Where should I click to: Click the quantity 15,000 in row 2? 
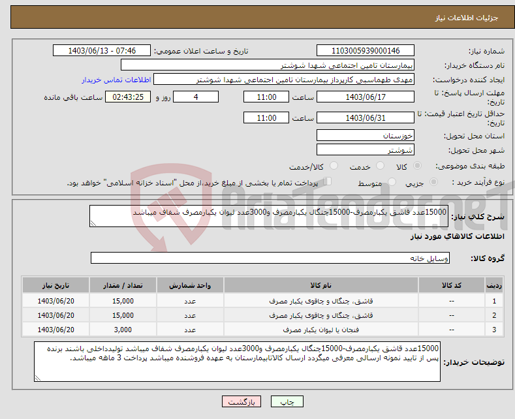(x=123, y=316)
